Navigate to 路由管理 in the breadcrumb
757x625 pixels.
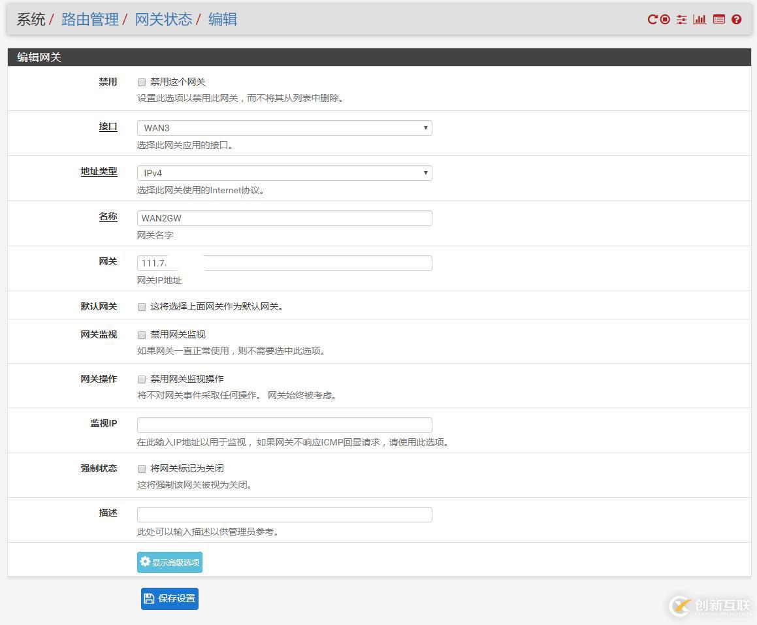pyautogui.click(x=90, y=20)
